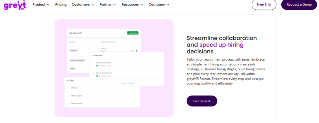The height and width of the screenshot is (123, 319).
Task: Click the drag handle beside Telephonic Interview
Action: click(x=93, y=64)
